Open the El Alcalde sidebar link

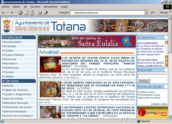pyautogui.click(x=10, y=46)
